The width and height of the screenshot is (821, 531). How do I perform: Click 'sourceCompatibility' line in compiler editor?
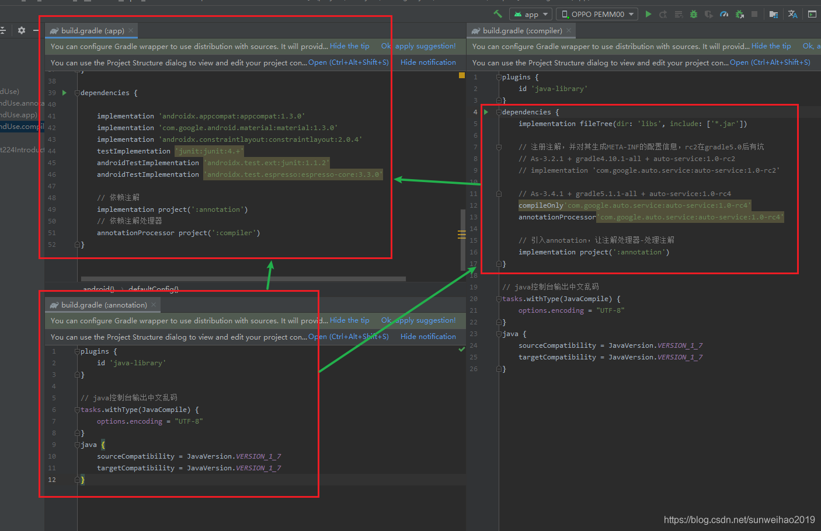coord(611,345)
